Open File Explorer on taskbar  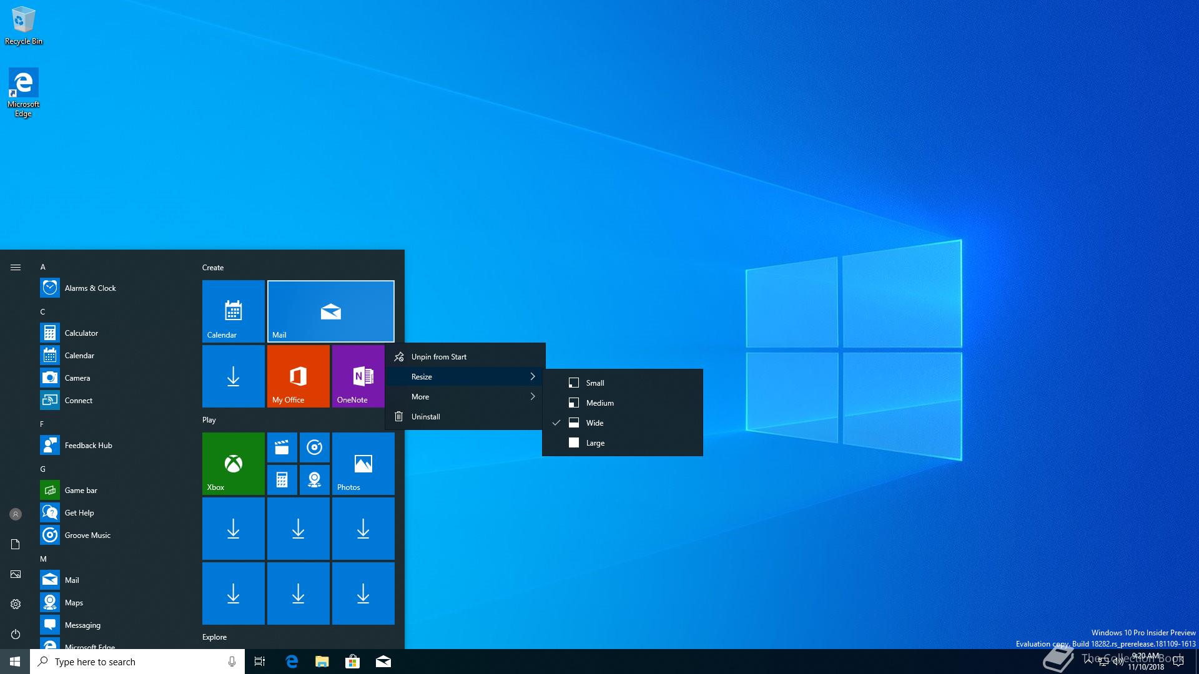coord(322,662)
